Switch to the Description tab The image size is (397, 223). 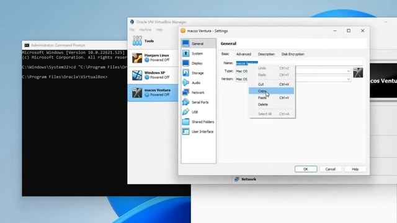(266, 54)
